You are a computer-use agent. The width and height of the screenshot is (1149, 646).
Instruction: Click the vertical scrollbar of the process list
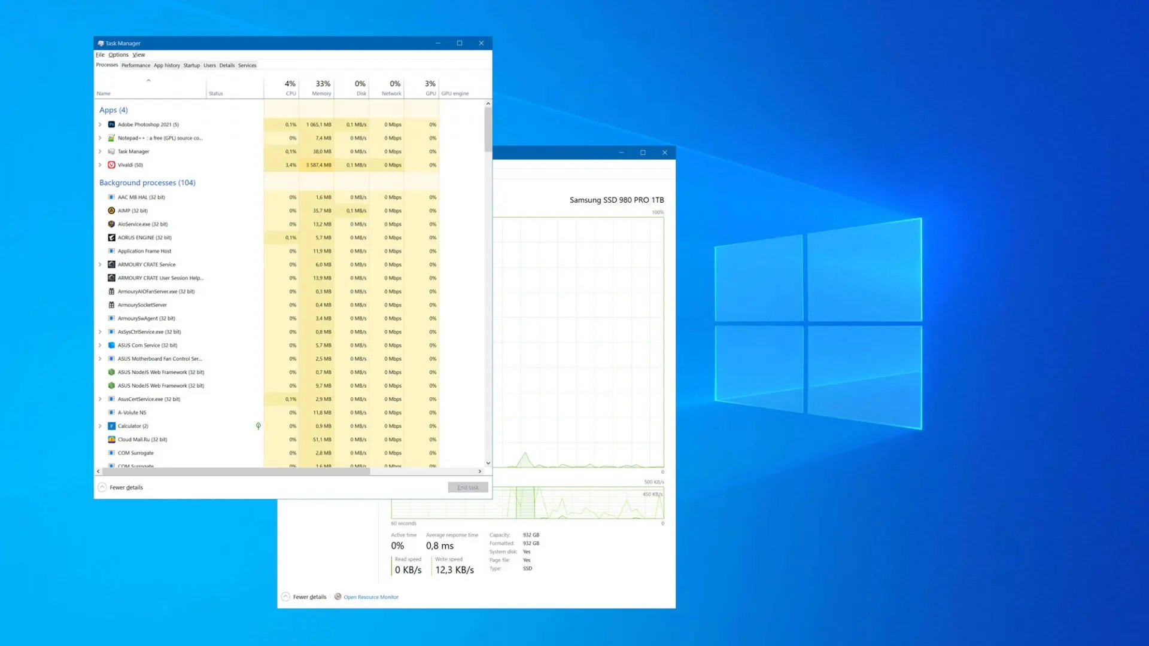point(488,284)
